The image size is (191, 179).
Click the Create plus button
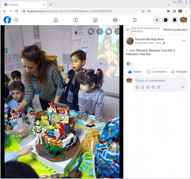point(157,20)
